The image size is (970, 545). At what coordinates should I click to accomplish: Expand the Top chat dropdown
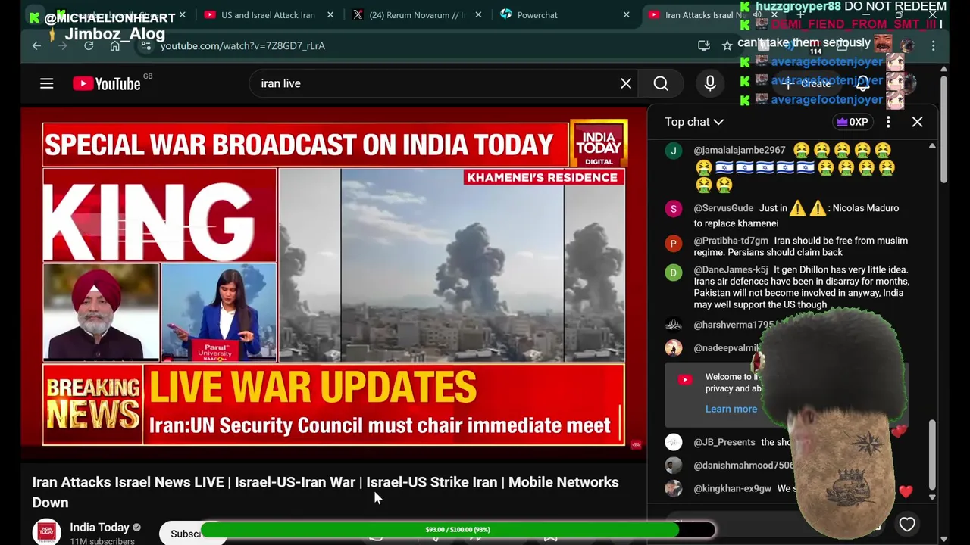694,122
